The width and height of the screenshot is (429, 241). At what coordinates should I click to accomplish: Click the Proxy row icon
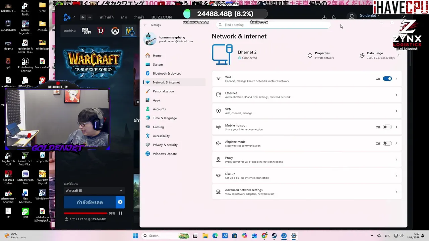pyautogui.click(x=219, y=160)
